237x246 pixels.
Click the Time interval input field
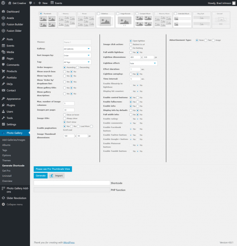[x=135, y=79]
